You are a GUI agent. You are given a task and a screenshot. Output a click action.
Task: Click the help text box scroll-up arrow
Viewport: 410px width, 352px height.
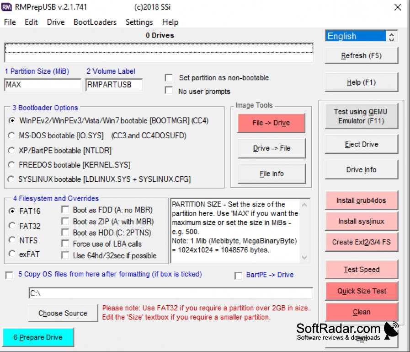pos(304,205)
